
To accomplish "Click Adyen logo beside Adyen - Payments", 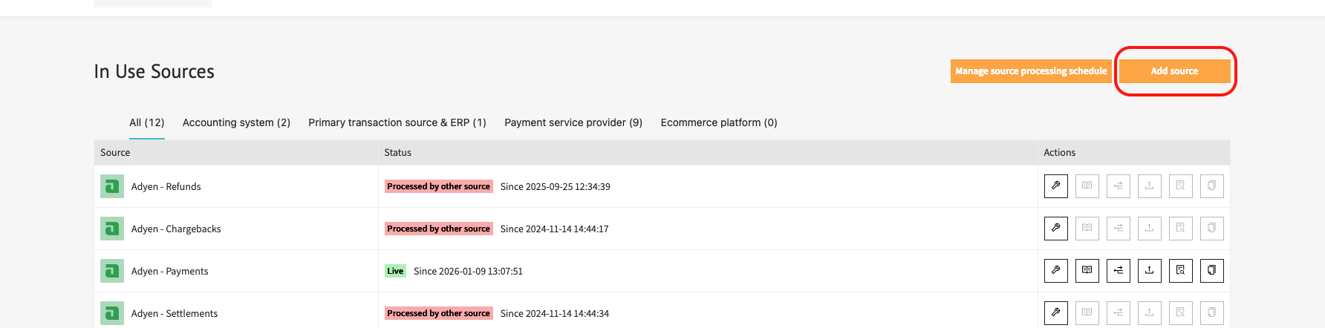I will 112,271.
